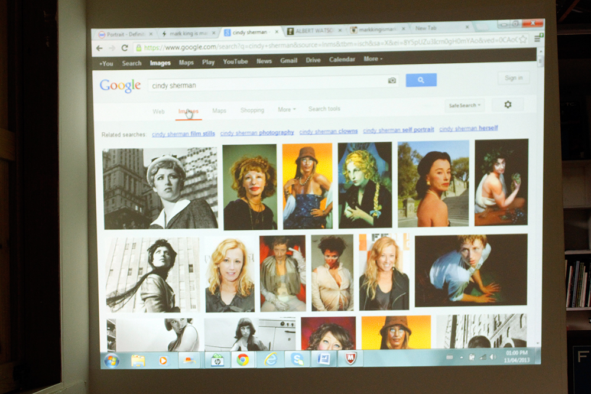Click the cindy sherman search input field
The width and height of the screenshot is (591, 394).
coord(266,84)
